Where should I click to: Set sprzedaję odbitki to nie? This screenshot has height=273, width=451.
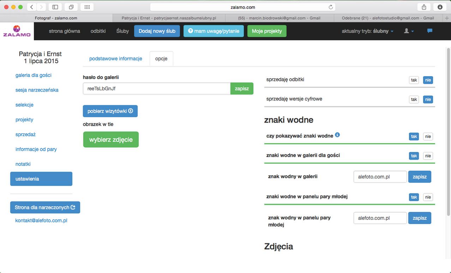(428, 80)
